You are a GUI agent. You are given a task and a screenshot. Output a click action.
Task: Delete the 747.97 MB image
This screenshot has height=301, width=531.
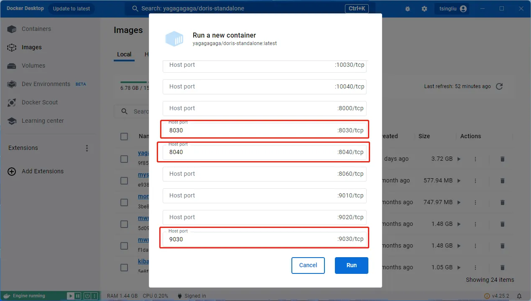(x=503, y=202)
